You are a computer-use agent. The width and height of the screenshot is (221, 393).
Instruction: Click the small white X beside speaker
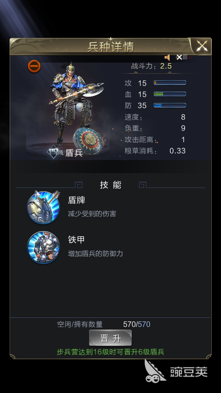pyautogui.click(x=179, y=58)
